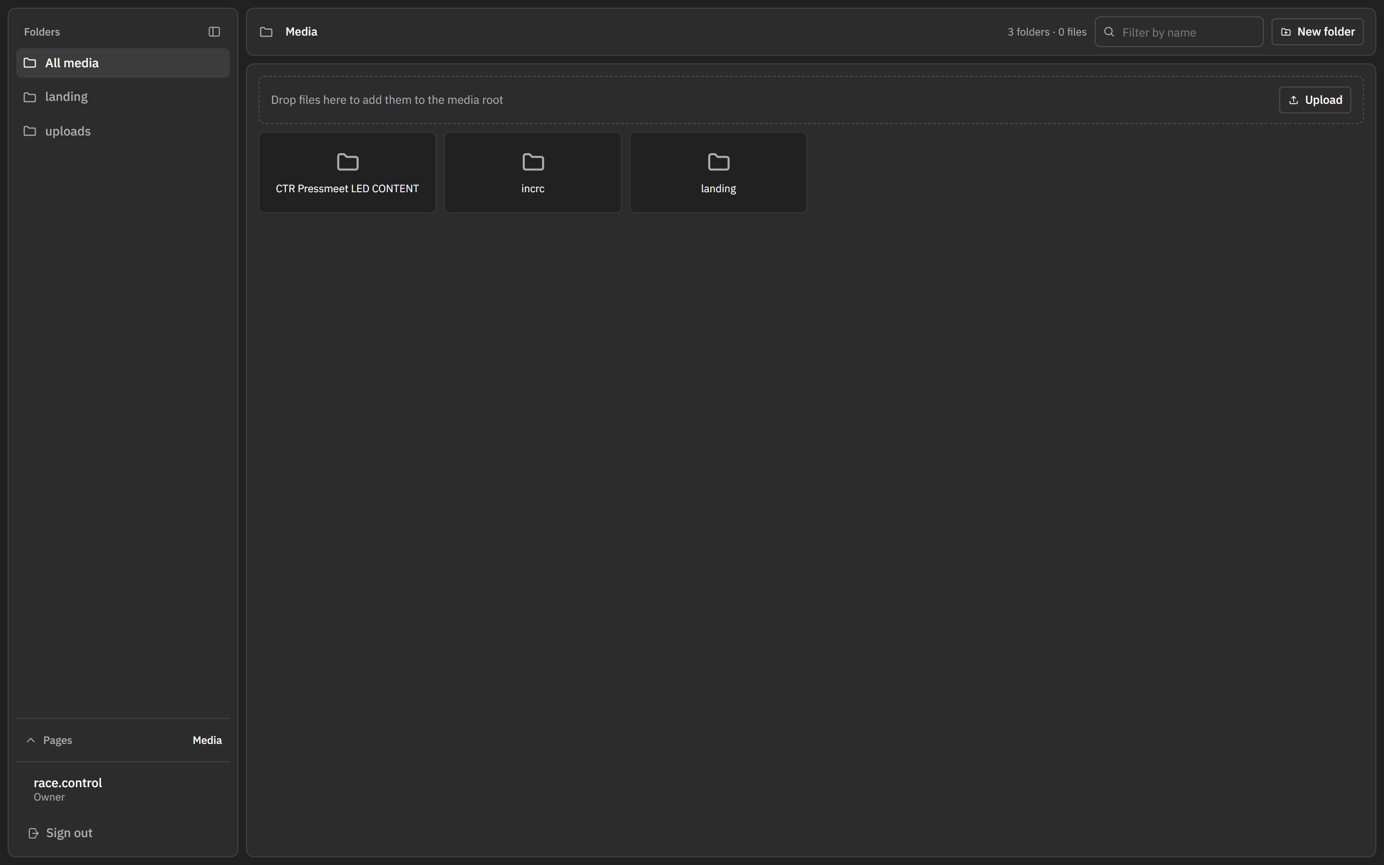The height and width of the screenshot is (865, 1384).
Task: Click the Upload button
Action: (1315, 100)
